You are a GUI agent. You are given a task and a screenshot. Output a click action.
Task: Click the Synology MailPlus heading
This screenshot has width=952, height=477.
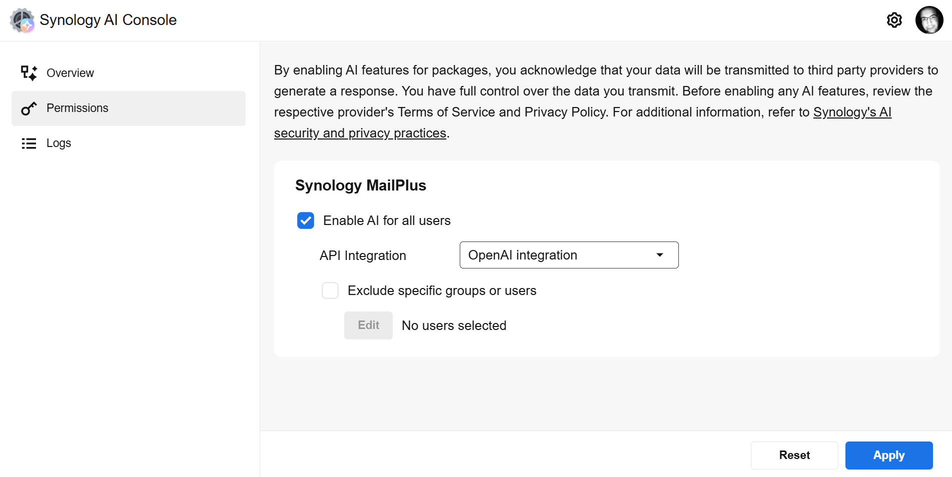(361, 185)
